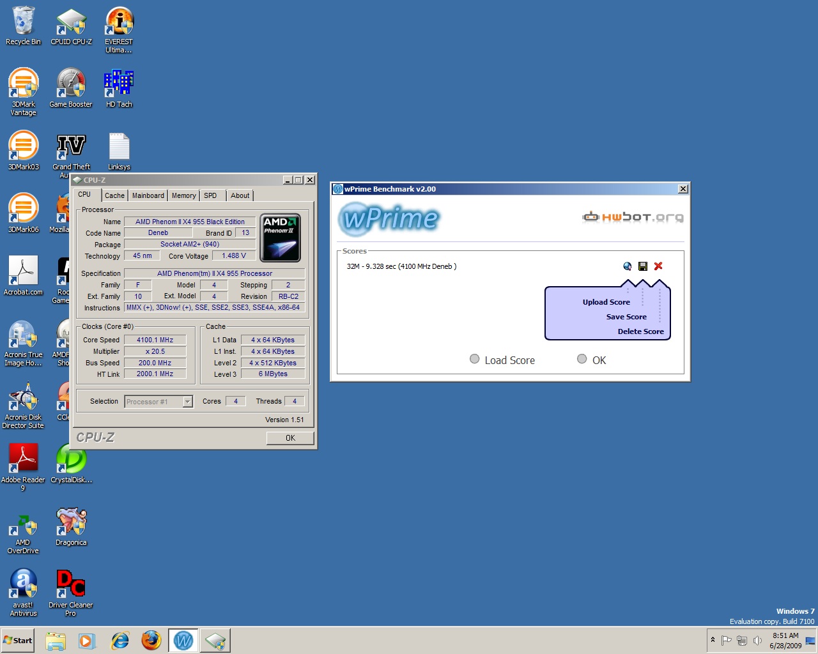Open the Adobe Reader 9 desktop shortcut
Screen dimensions: 818x654
click(x=23, y=468)
